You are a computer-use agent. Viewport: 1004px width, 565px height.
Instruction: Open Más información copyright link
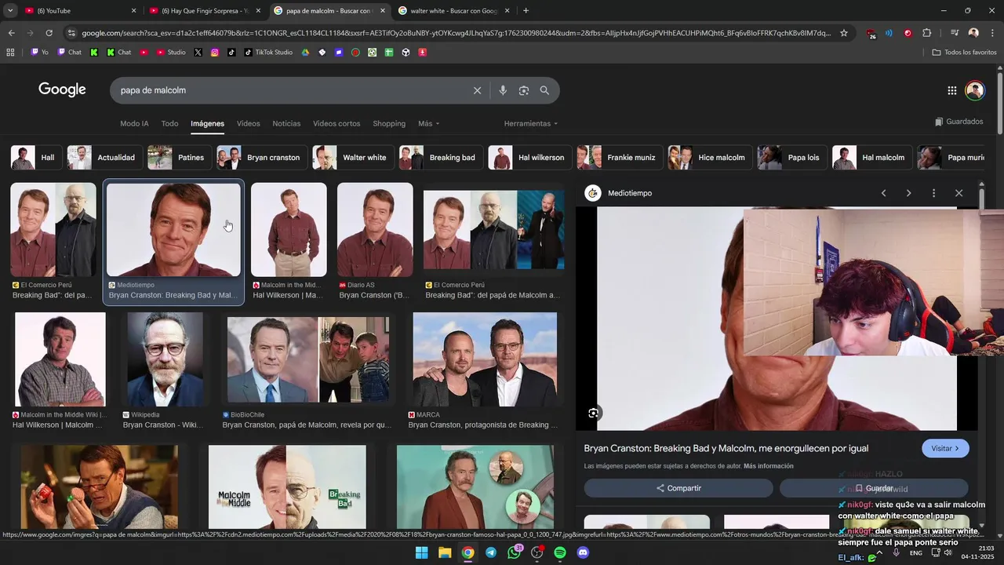pos(768,466)
